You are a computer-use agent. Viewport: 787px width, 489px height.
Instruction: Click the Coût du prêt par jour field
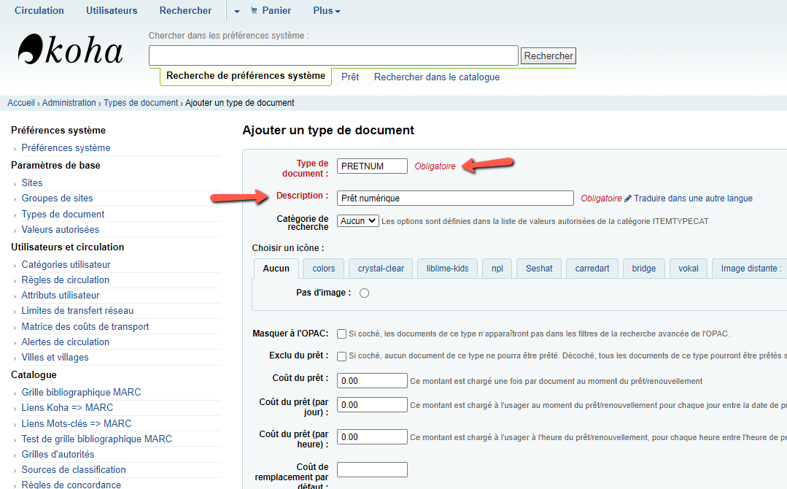coord(372,404)
